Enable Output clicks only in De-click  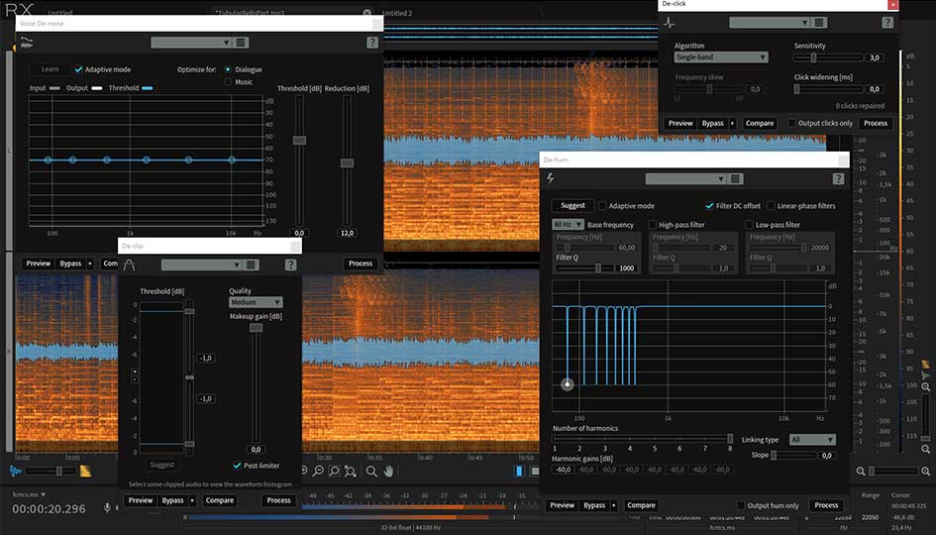[791, 123]
